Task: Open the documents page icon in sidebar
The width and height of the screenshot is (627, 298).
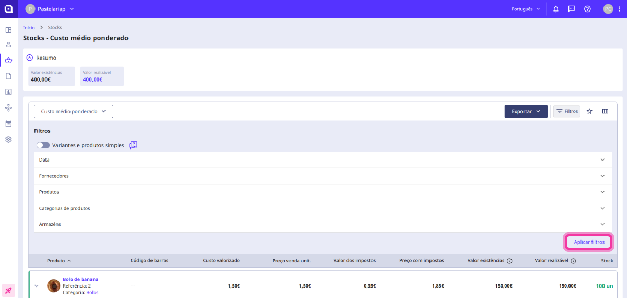Action: point(8,76)
